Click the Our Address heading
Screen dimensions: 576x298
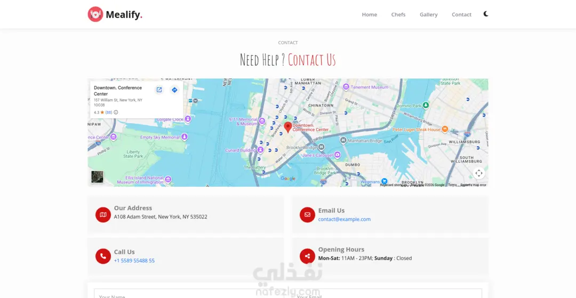point(133,208)
